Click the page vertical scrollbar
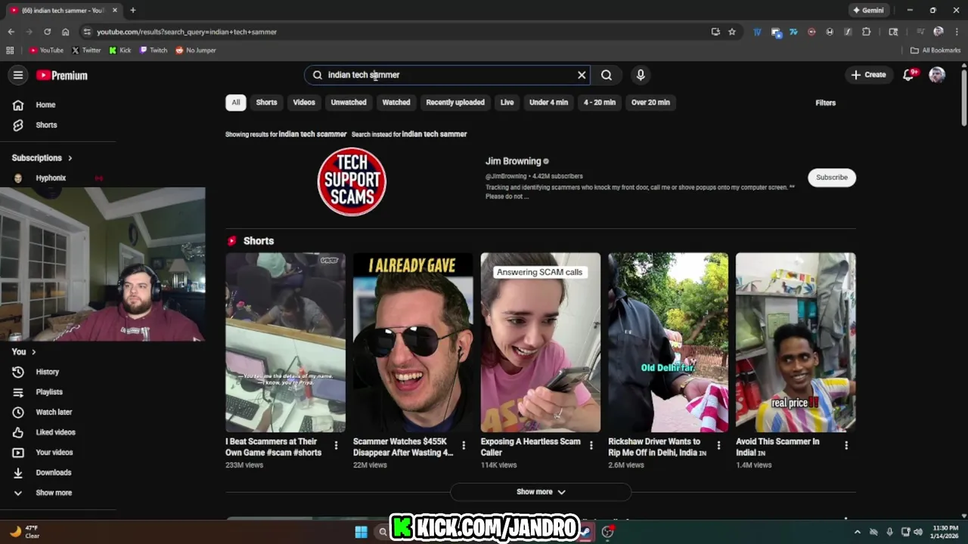Image resolution: width=968 pixels, height=544 pixels. click(964, 98)
